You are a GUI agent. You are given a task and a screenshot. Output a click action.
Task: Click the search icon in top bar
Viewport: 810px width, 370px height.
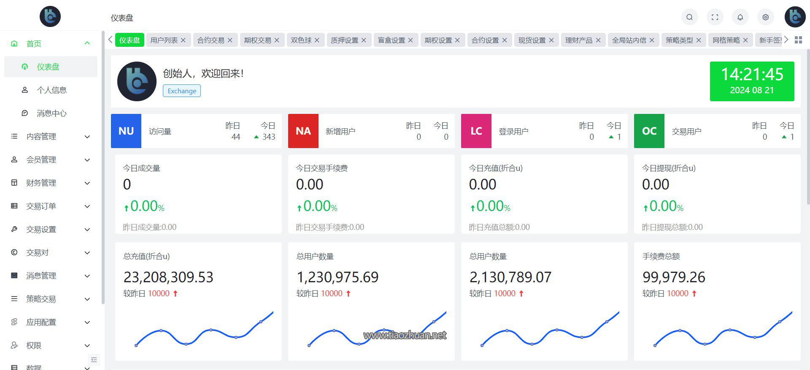[689, 17]
